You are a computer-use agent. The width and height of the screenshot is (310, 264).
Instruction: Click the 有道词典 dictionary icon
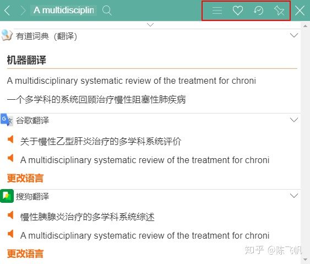click(7, 35)
